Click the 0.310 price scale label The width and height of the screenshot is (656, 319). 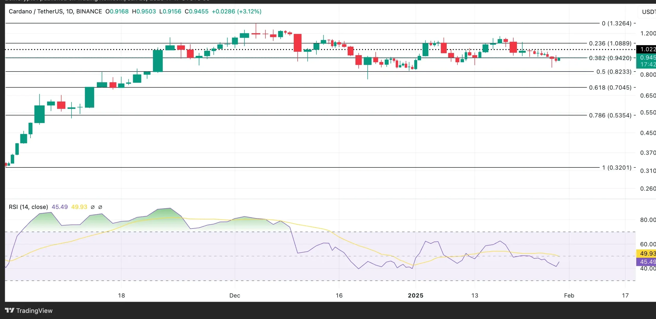point(648,171)
